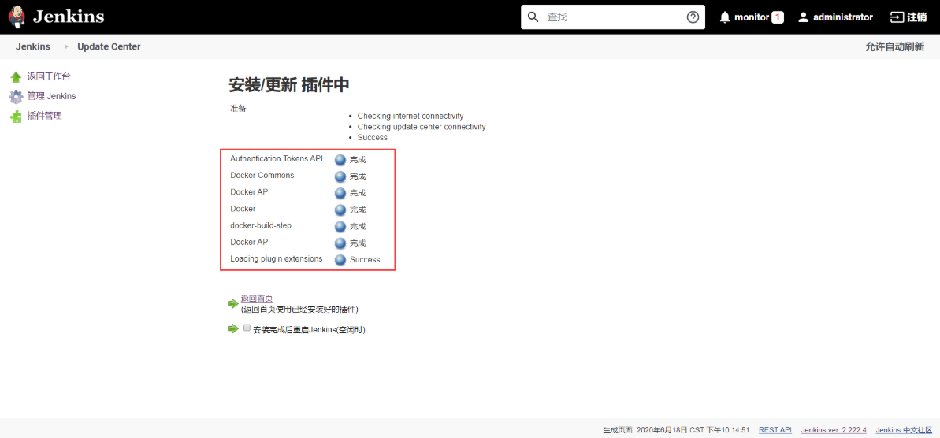
Task: Click the green up arrow 返回工作台 icon
Action: [x=17, y=77]
